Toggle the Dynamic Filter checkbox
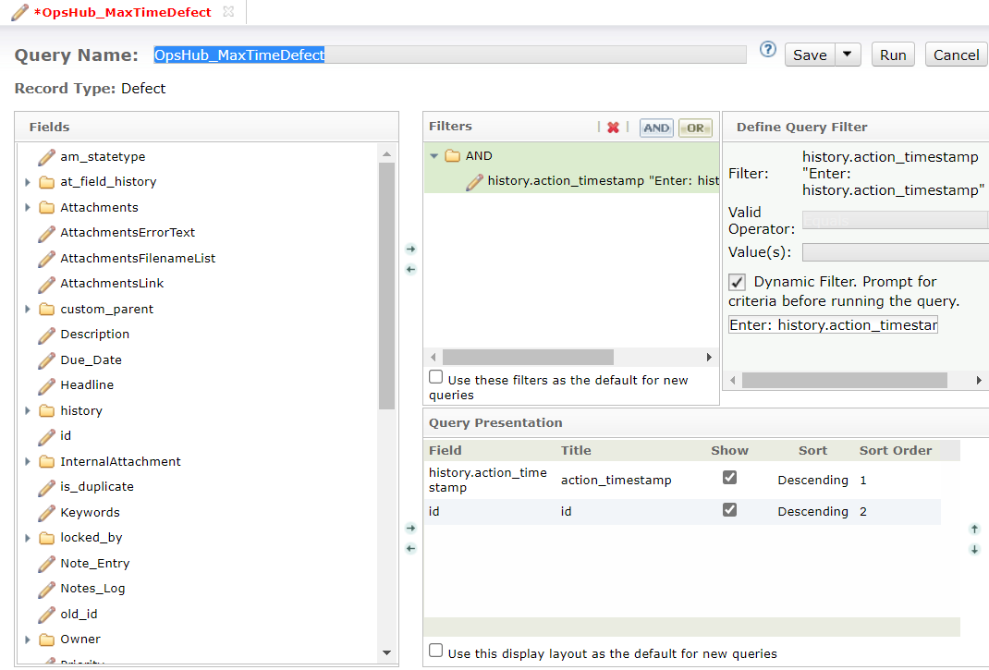Image resolution: width=989 pixels, height=670 pixels. coord(737,282)
